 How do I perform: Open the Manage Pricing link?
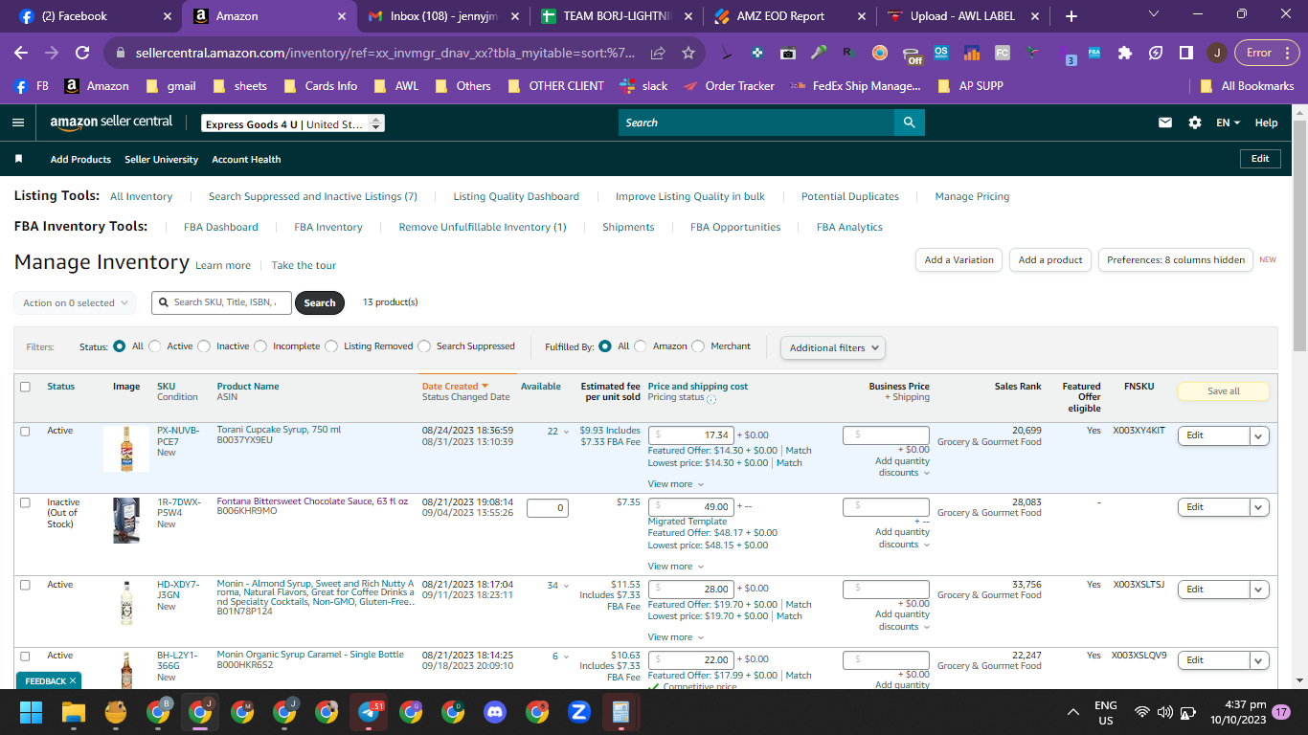click(972, 196)
